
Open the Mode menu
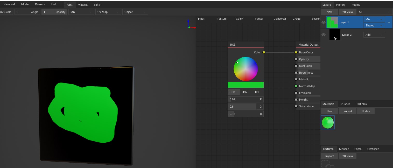click(25, 4)
